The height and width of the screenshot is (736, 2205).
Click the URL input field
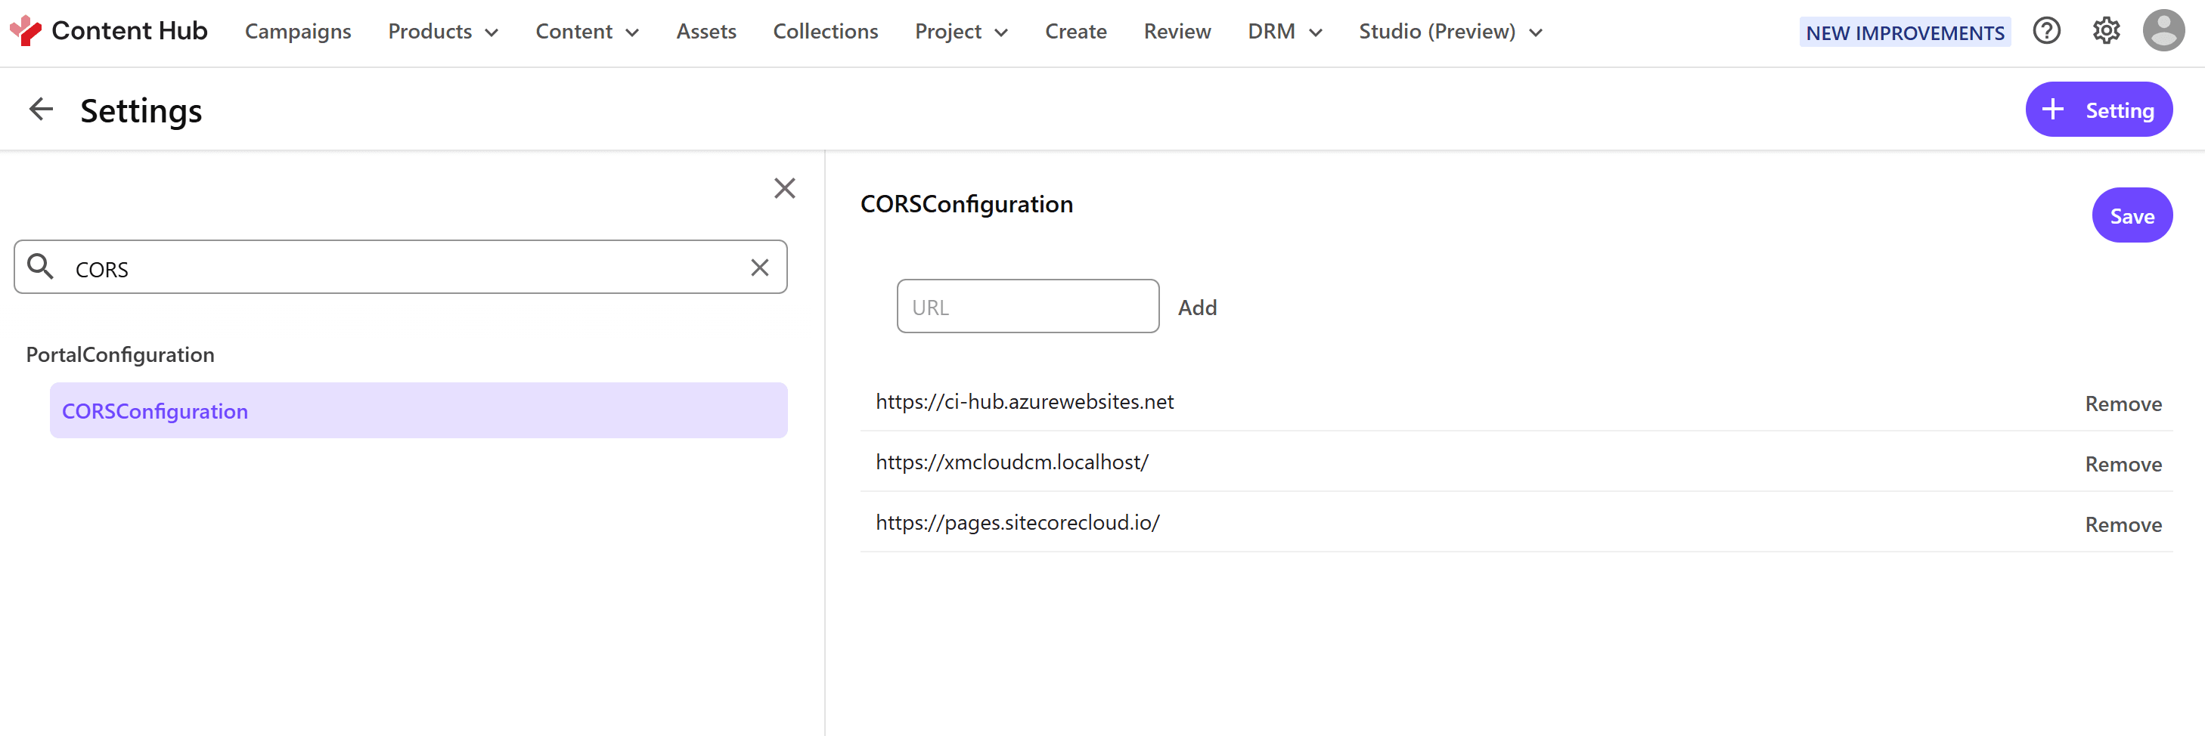(1027, 306)
